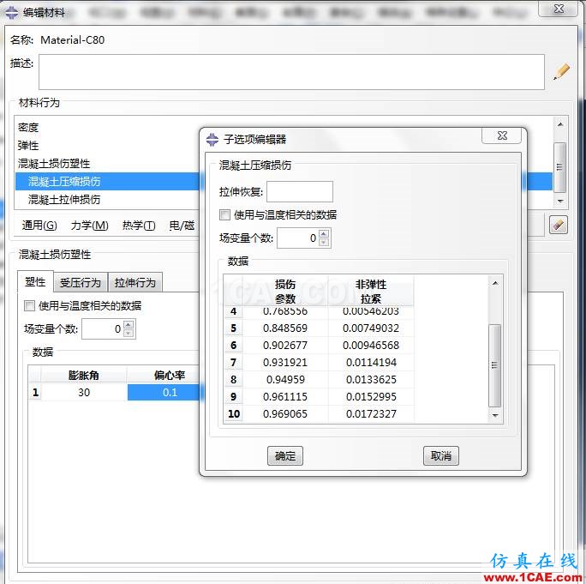Click the 非弹性拉紧 column header
This screenshot has width=586, height=584.
point(371,292)
